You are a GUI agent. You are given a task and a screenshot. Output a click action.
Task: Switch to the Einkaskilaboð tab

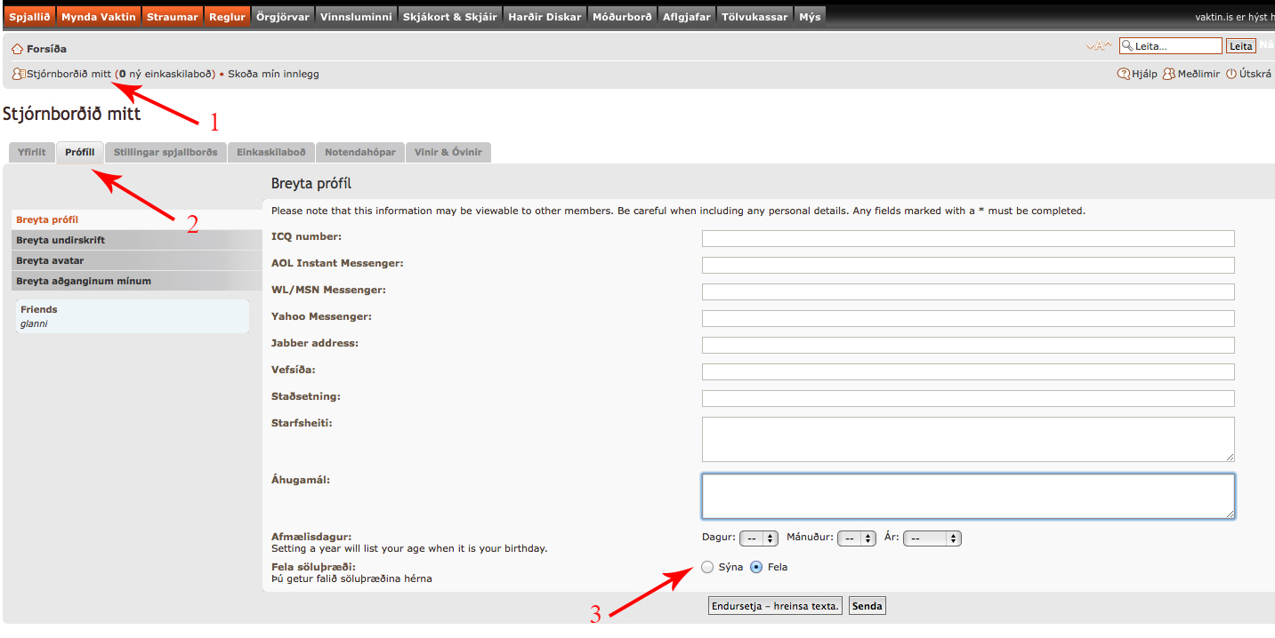point(270,152)
